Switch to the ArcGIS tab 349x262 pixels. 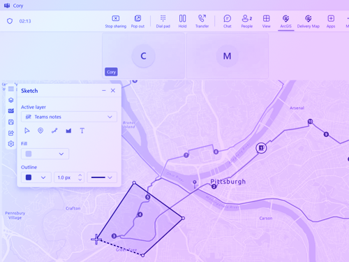click(285, 21)
